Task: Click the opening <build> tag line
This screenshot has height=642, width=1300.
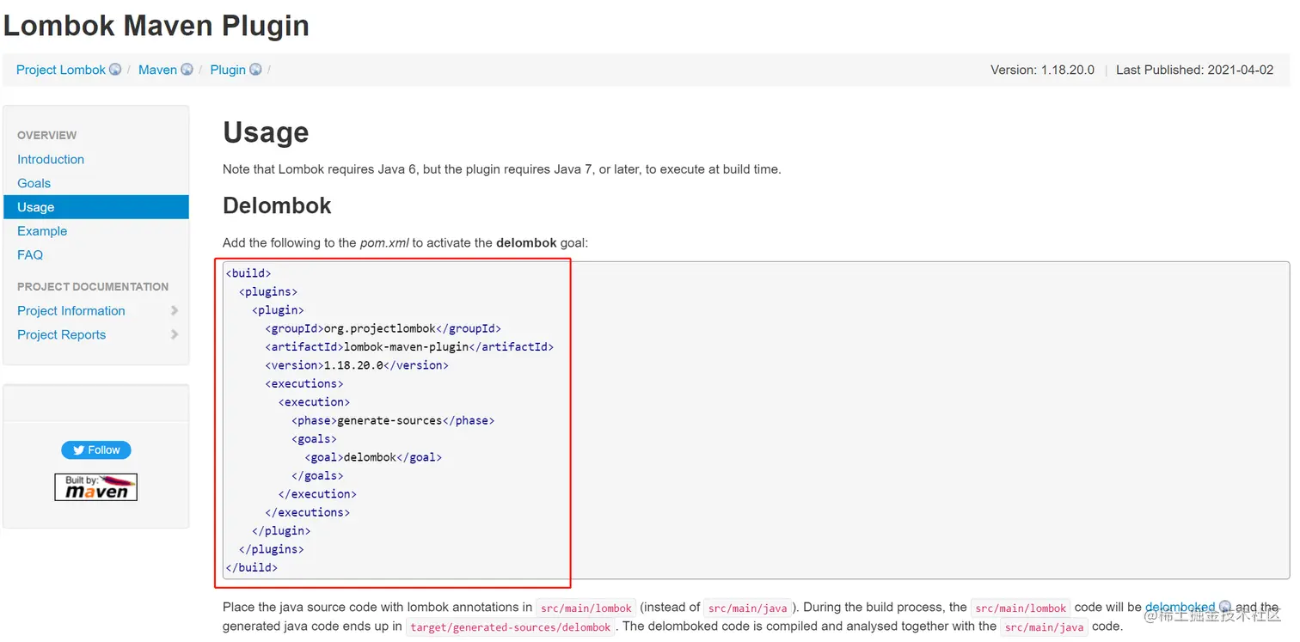Action: click(x=248, y=273)
